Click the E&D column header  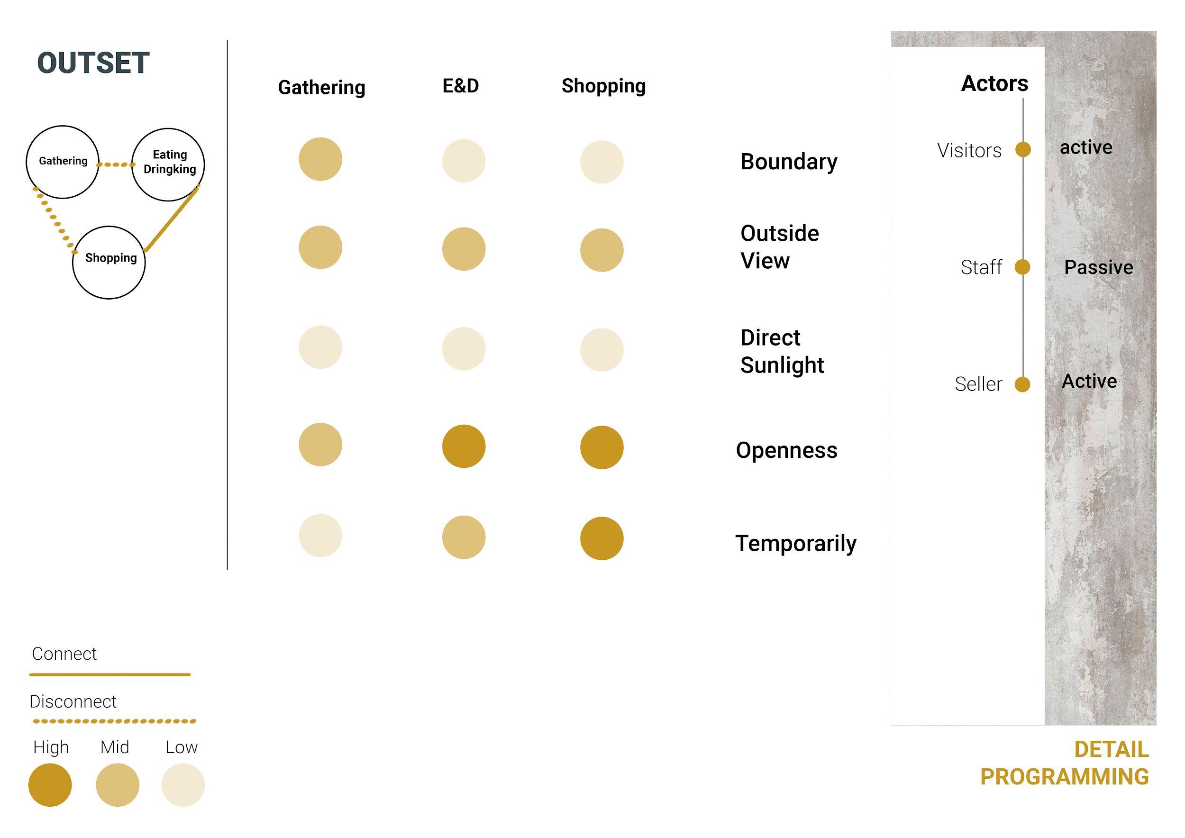click(x=461, y=86)
